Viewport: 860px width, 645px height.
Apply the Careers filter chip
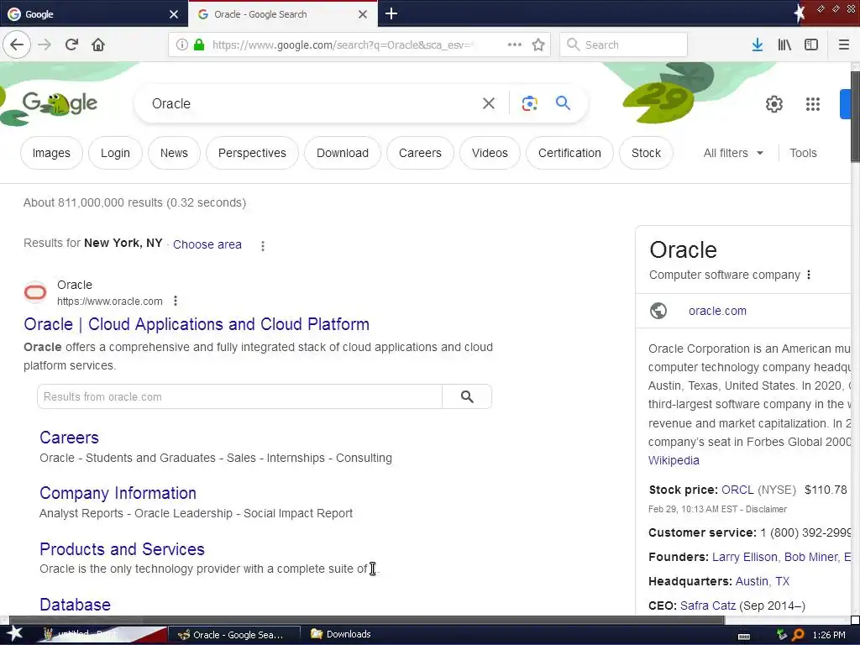(x=420, y=153)
